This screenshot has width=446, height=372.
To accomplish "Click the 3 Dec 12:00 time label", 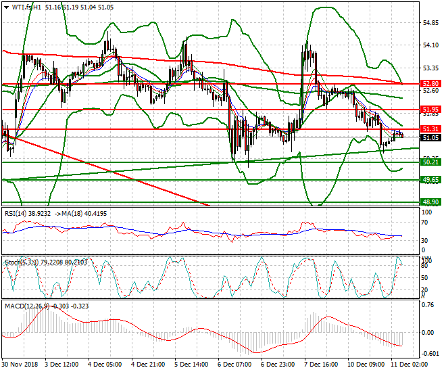I will 62,365.
